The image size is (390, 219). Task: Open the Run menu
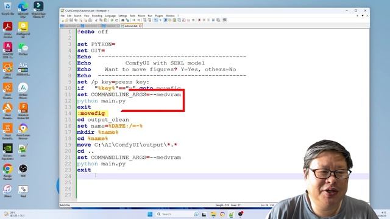(150, 16)
